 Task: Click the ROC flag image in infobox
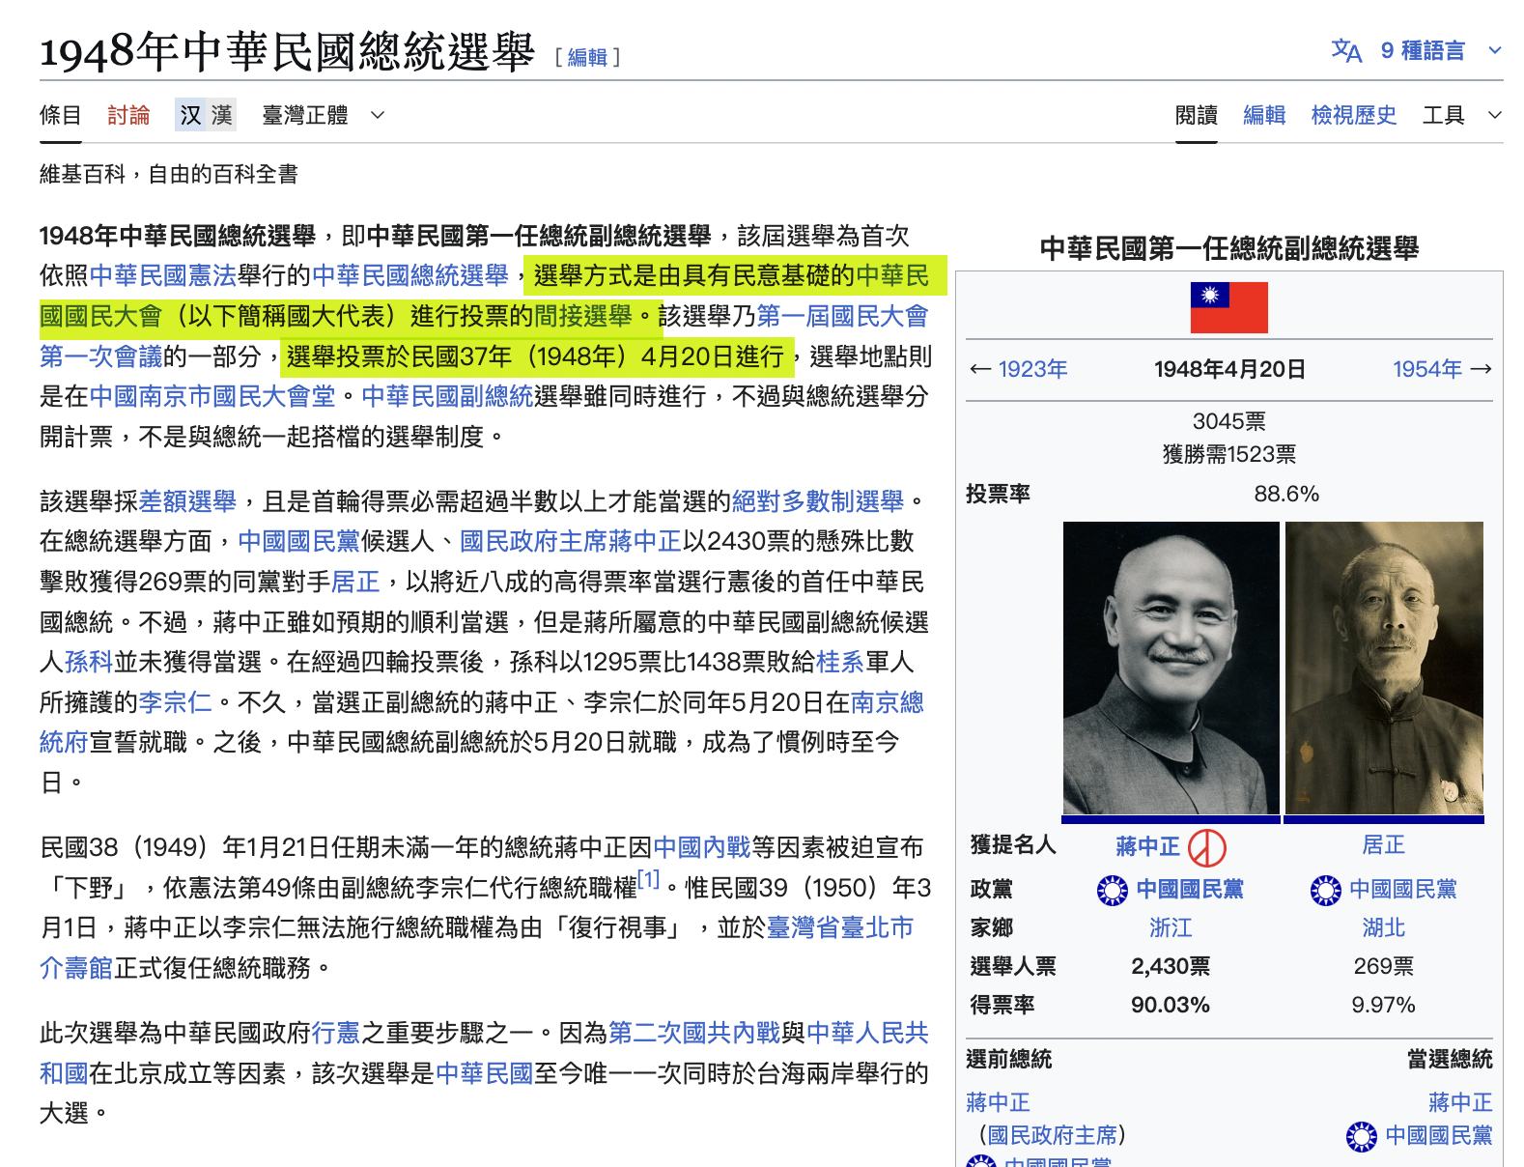(1228, 307)
